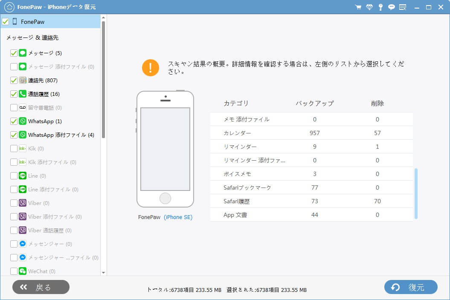Uncheck the WhatsApp (1) checkbox

click(x=14, y=121)
